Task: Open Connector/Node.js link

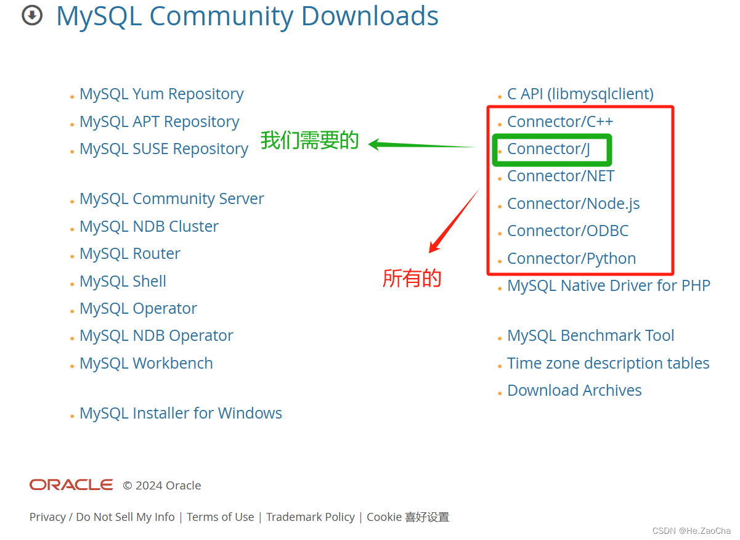Action: pyautogui.click(x=574, y=204)
